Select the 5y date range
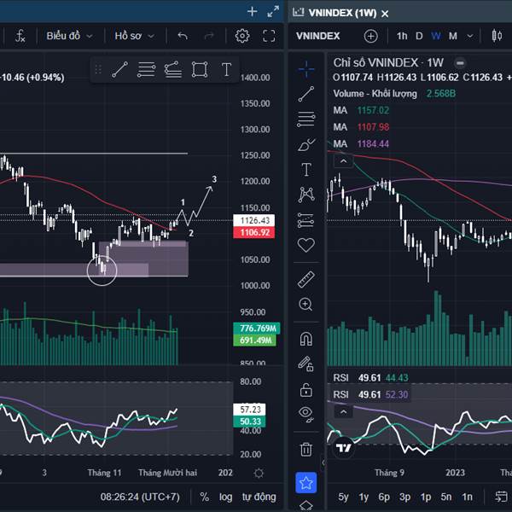Image resolution: width=512 pixels, height=512 pixels. point(343,497)
